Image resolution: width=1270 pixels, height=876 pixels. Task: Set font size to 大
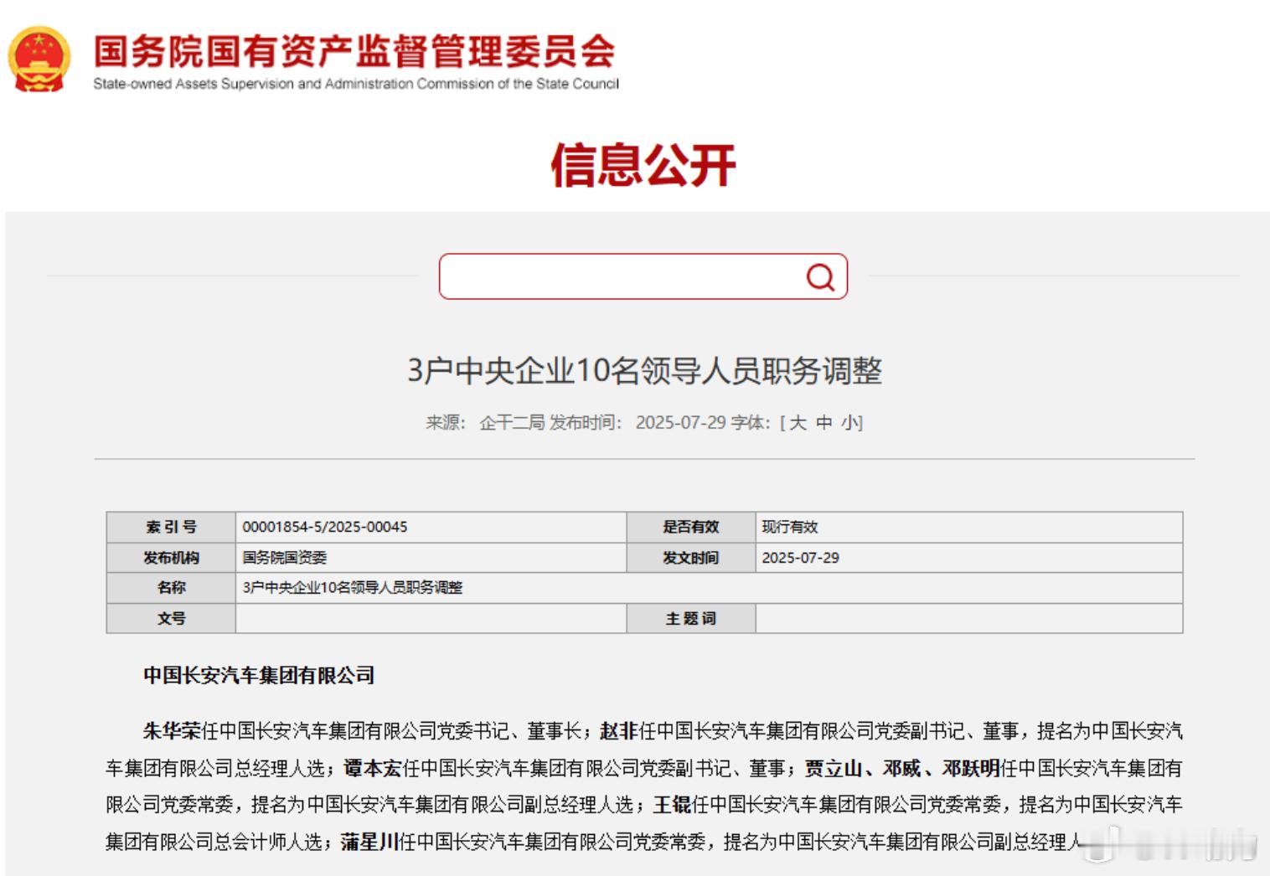(798, 422)
